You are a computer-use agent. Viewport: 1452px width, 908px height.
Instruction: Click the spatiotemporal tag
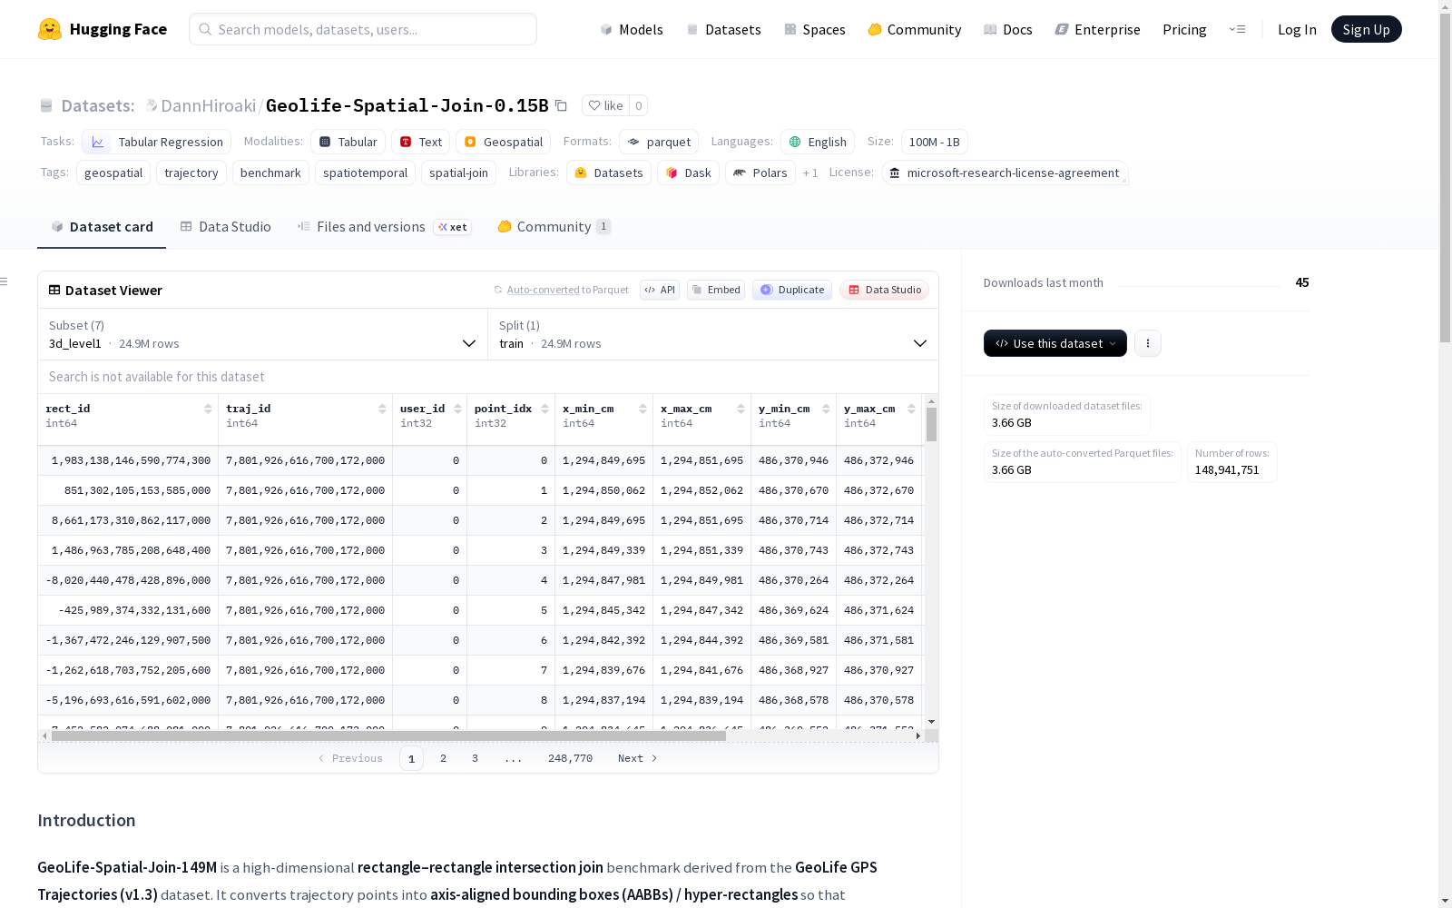click(365, 173)
